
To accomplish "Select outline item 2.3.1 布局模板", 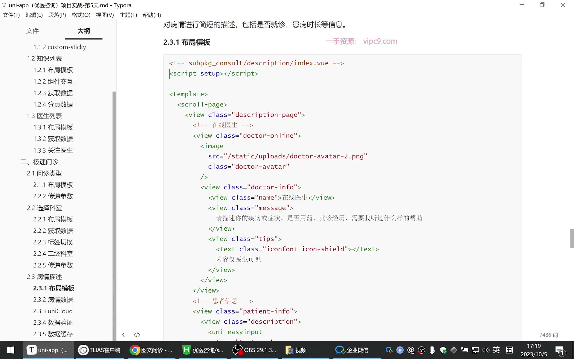I will 54,288.
